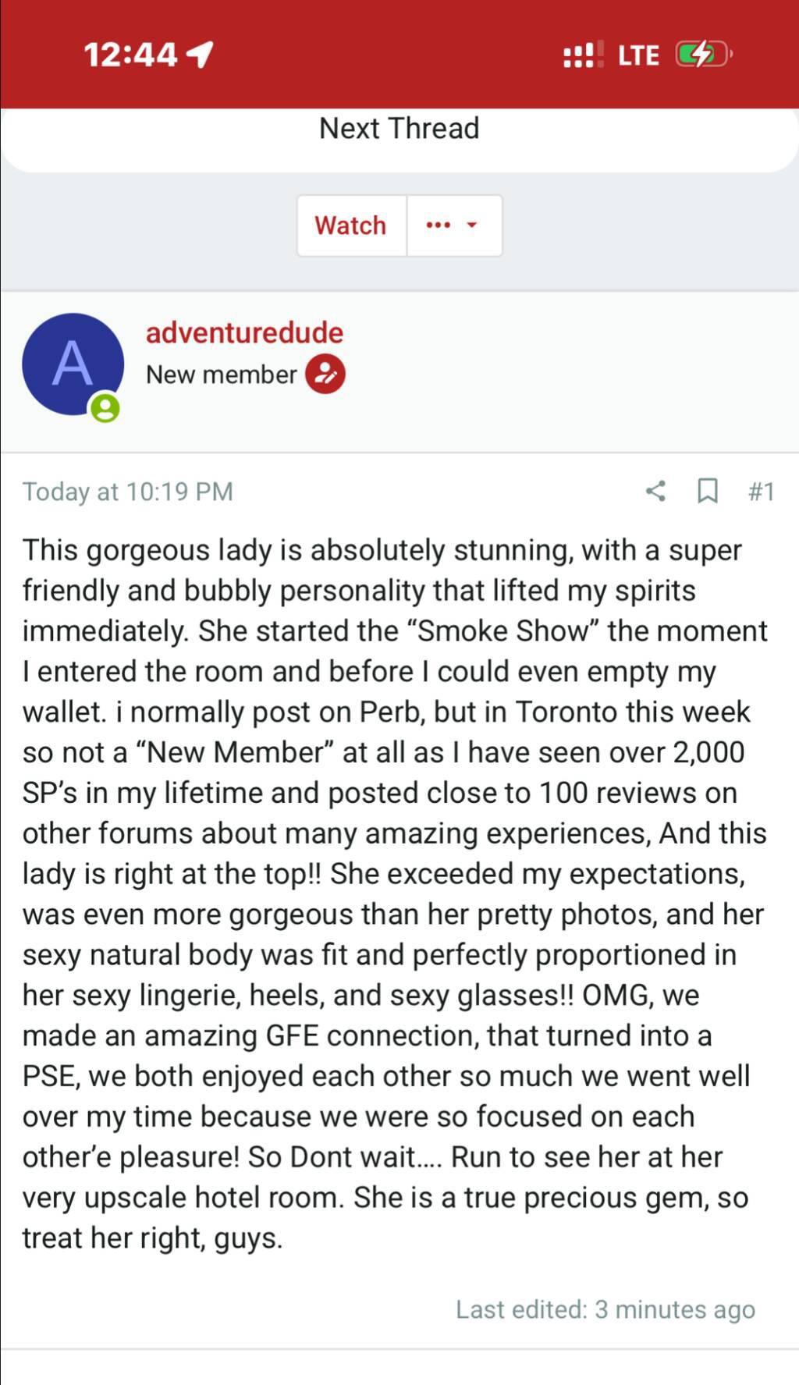Bookmark this post by adventuredude
Viewport: 799px width, 1385px height.
(707, 491)
